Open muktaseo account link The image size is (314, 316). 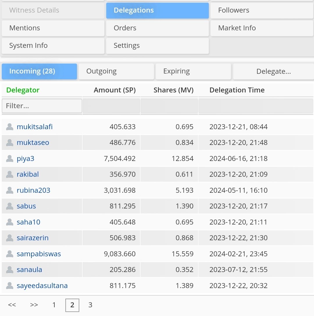pyautogui.click(x=33, y=143)
